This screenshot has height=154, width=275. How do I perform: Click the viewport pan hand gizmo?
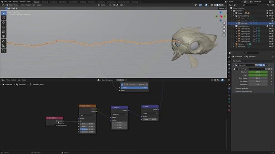(x=224, y=27)
